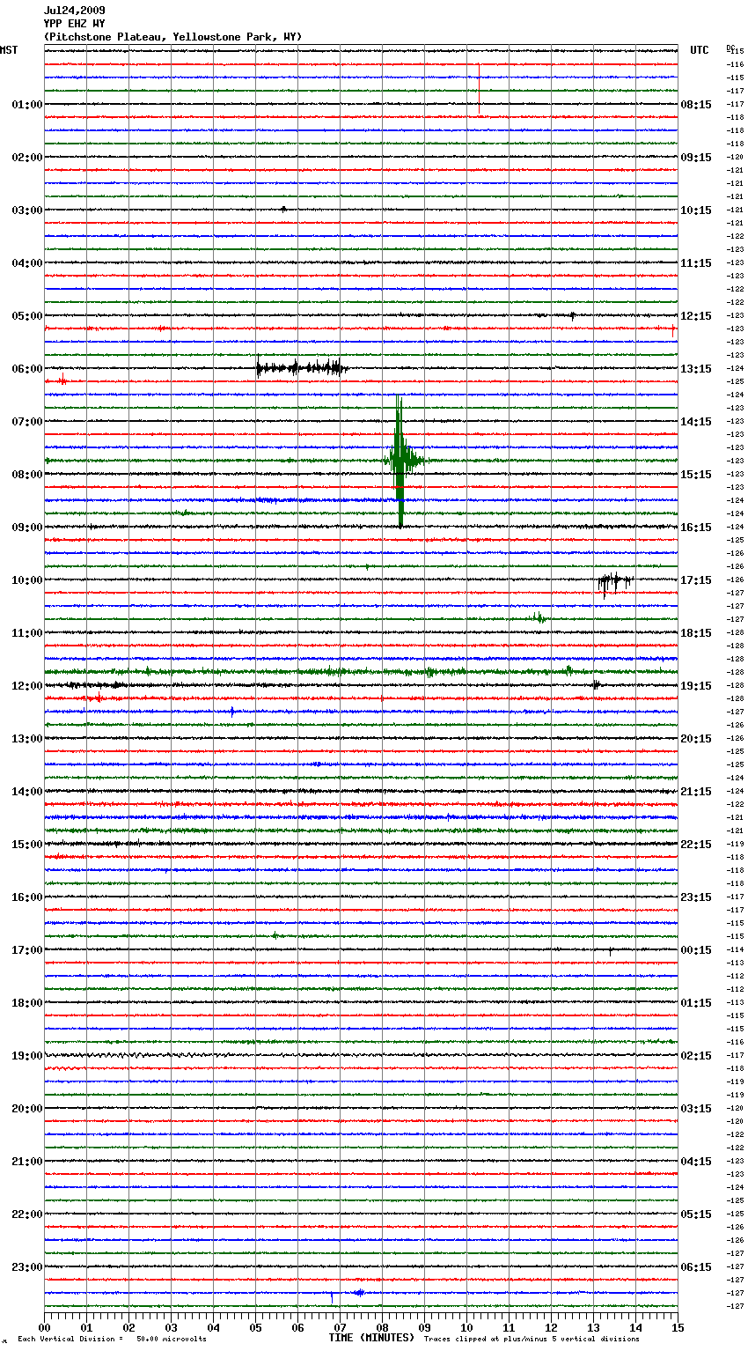Select the 11:00 MST time label

pos(27,633)
